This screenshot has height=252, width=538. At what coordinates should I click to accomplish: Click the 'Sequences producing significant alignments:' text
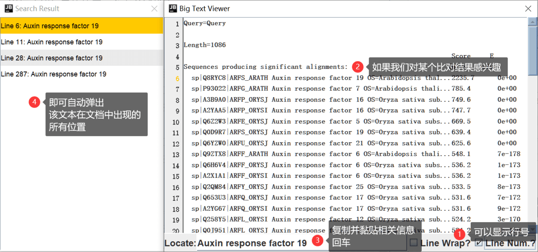tap(266, 67)
